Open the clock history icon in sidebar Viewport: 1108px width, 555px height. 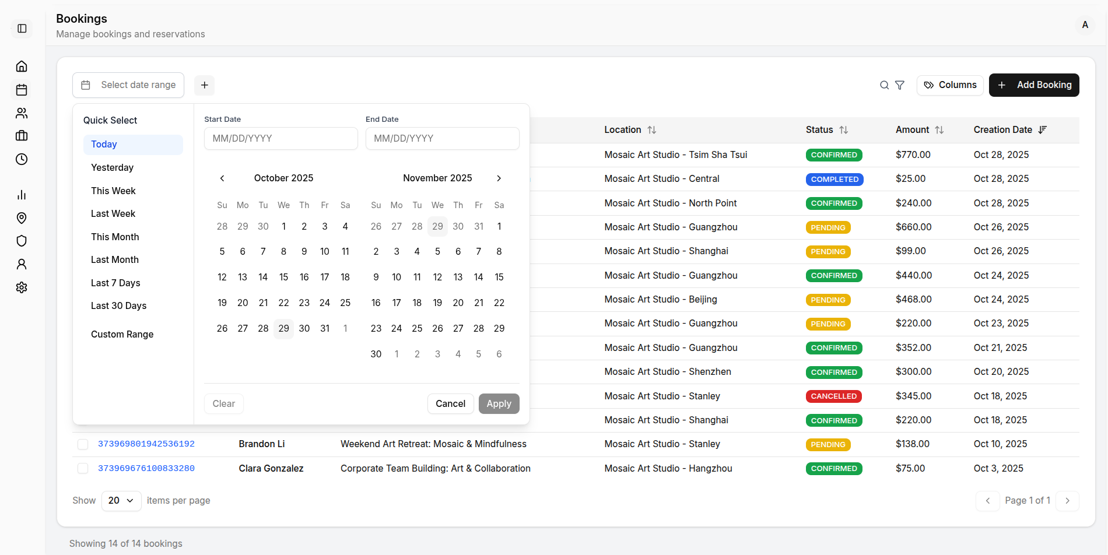tap(22, 159)
